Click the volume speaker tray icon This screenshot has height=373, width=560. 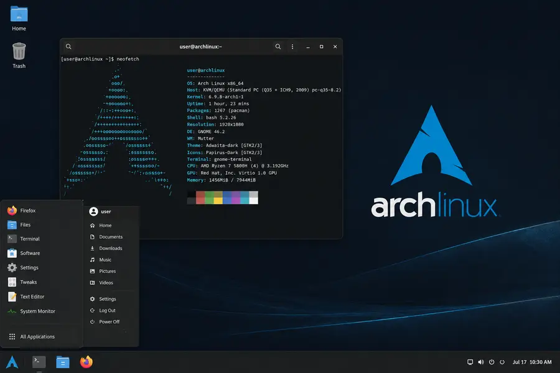coord(481,362)
